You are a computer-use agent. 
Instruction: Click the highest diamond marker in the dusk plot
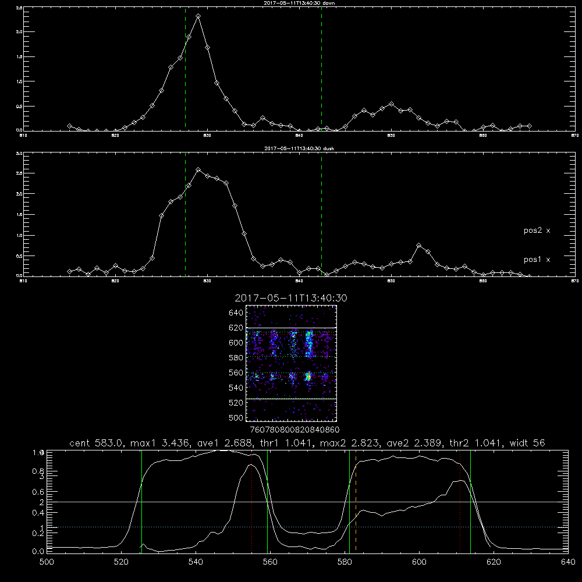point(198,169)
